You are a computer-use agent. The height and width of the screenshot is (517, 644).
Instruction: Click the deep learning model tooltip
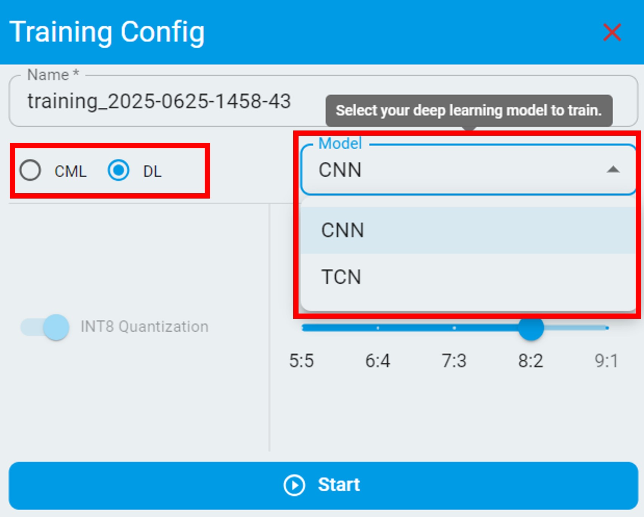pos(468,111)
